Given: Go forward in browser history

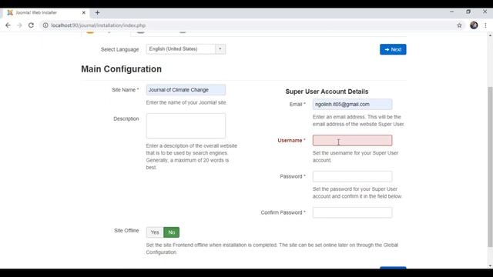Looking at the screenshot, I should (x=19, y=25).
